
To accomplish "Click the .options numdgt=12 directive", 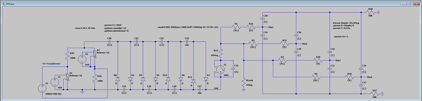I will pos(115,28).
